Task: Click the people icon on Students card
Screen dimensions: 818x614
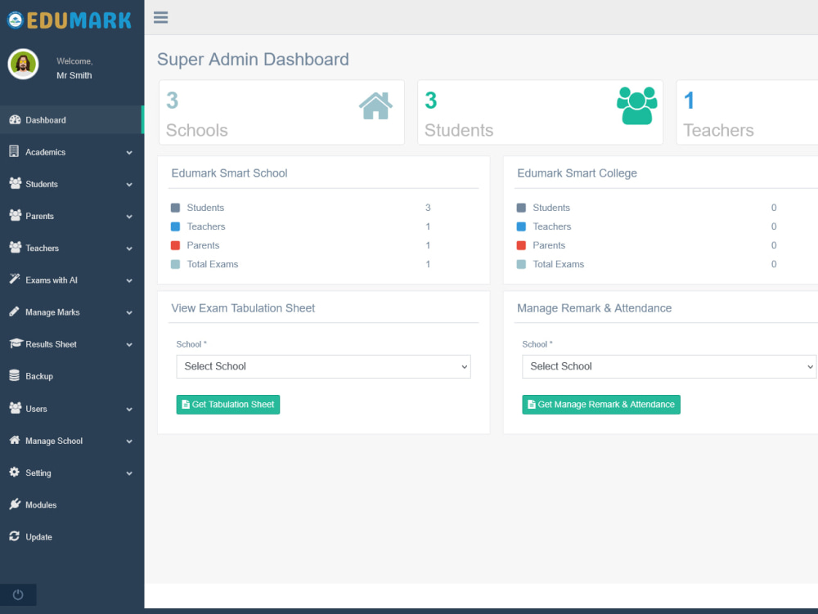Action: [637, 105]
